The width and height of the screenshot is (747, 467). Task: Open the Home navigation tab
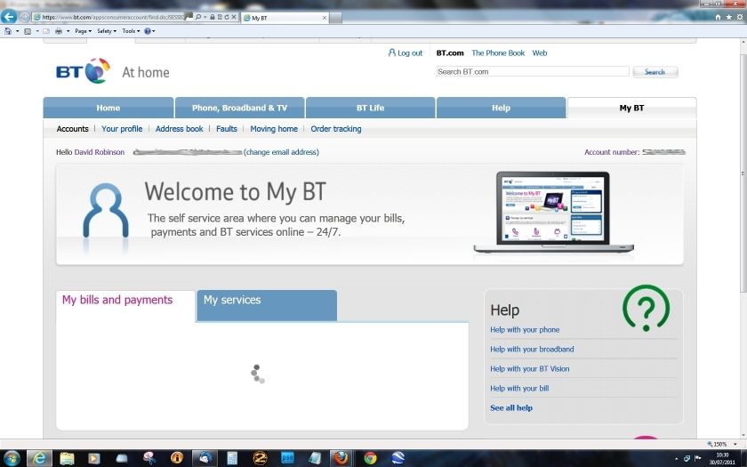coord(108,108)
